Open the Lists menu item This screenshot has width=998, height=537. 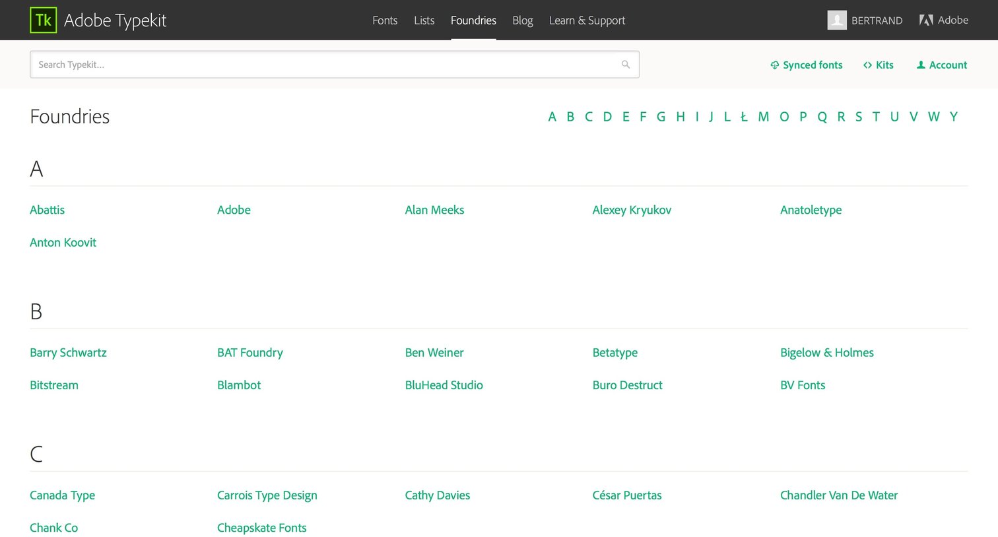[x=424, y=20]
